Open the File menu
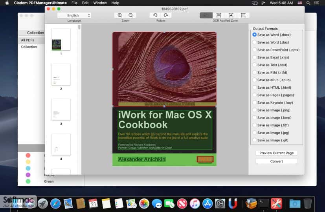325x212 pixels. [74, 3]
